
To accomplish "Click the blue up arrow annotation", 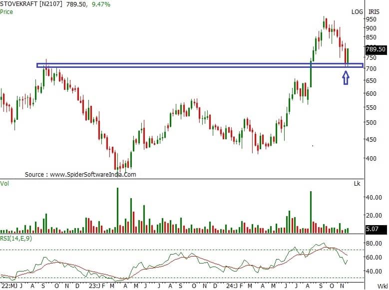I will coord(346,78).
